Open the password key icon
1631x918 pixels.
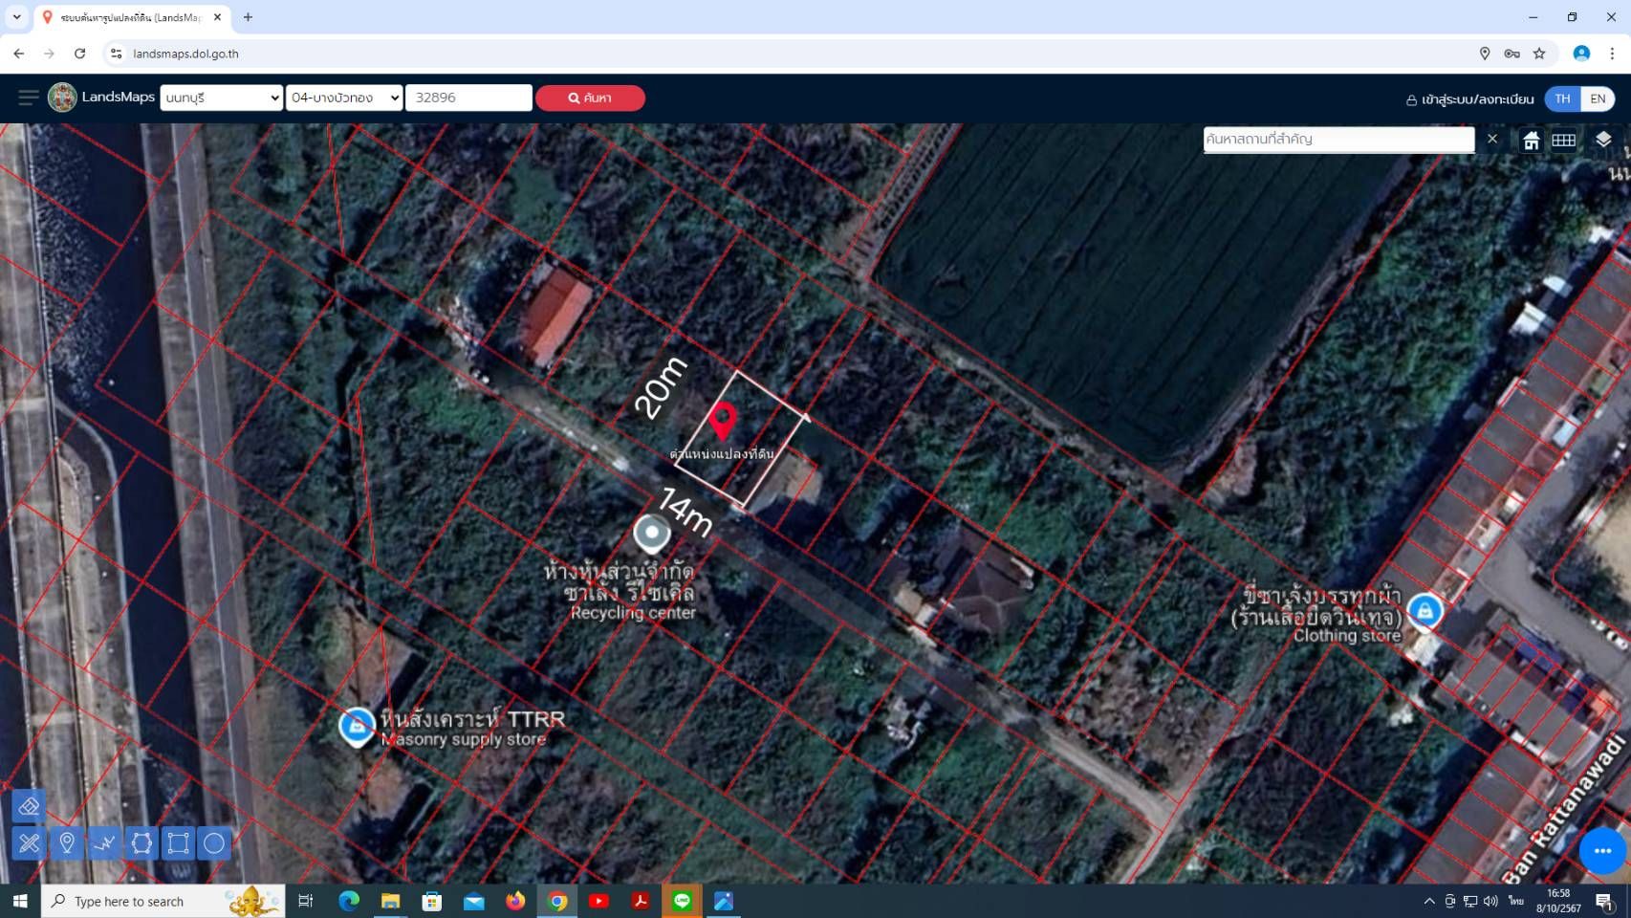pos(1511,54)
